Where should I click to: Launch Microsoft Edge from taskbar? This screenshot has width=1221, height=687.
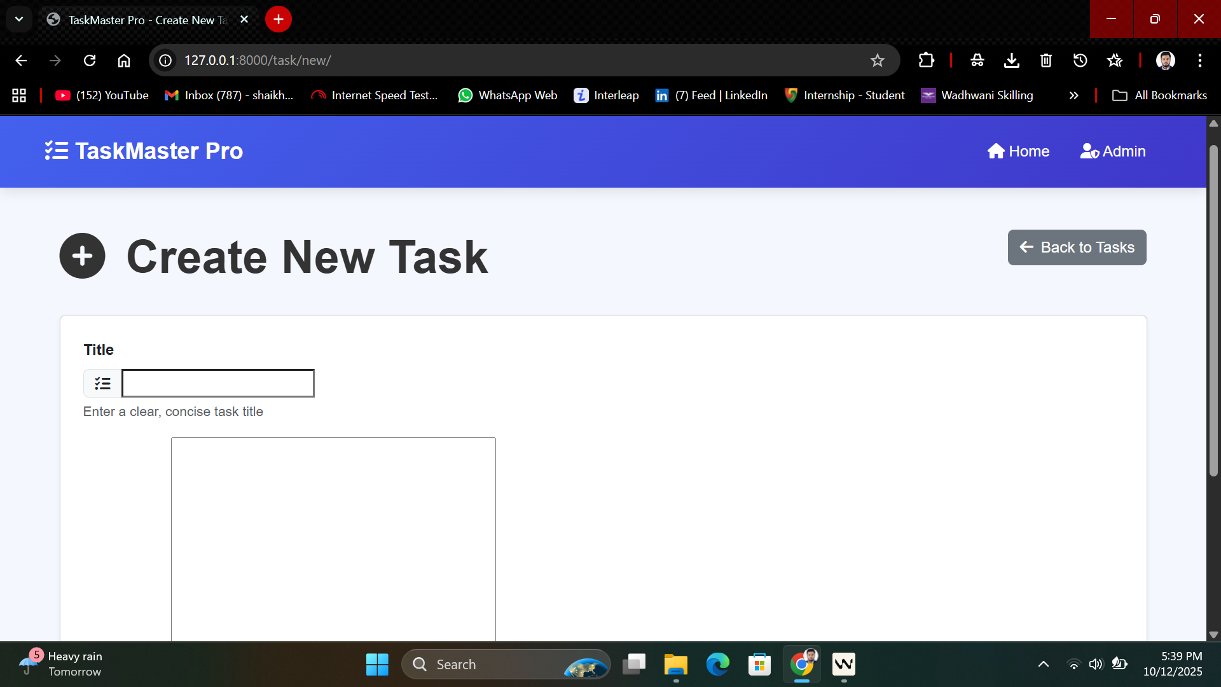(x=718, y=665)
